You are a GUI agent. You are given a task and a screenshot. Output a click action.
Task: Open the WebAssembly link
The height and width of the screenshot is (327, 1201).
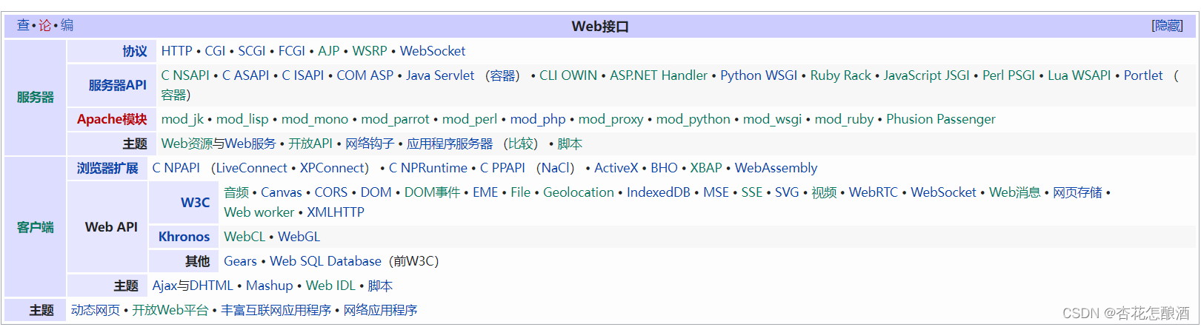point(776,168)
